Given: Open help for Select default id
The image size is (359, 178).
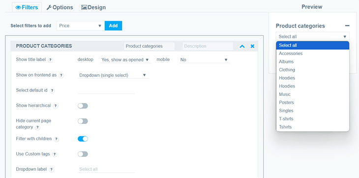Looking at the screenshot, I should [x=52, y=90].
